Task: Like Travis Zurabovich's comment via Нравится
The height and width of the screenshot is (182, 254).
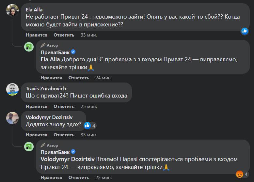Action: pyautogui.click(x=36, y=106)
